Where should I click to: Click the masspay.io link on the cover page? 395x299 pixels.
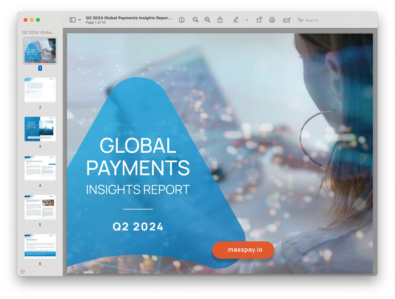tap(243, 250)
